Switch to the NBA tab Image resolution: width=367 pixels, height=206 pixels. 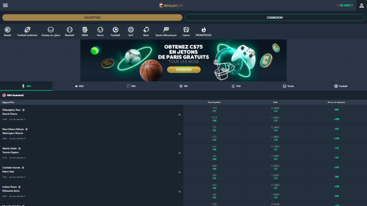click(x=26, y=86)
